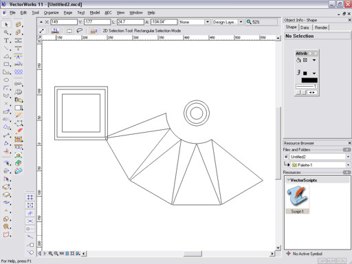Select the 3D magnifier render tool
352x264 pixels.
point(6,226)
